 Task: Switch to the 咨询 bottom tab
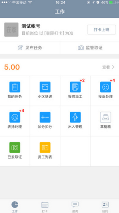(75, 207)
